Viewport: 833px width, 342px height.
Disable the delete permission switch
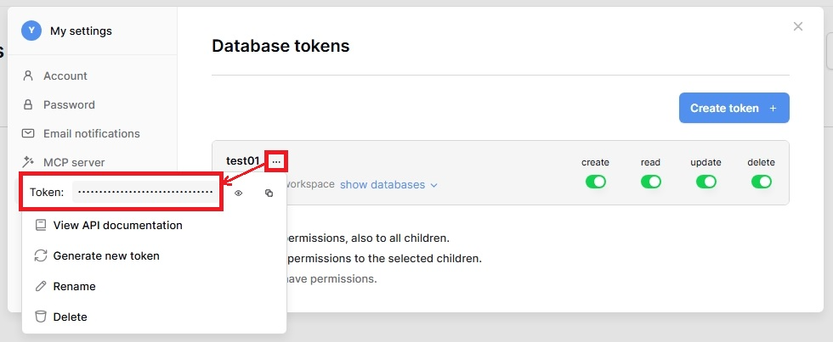click(762, 182)
